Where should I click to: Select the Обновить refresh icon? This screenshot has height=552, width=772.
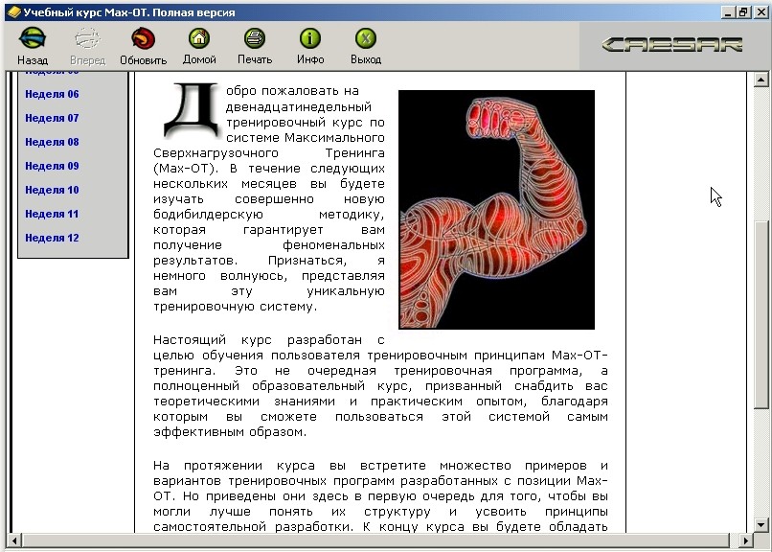coord(142,43)
